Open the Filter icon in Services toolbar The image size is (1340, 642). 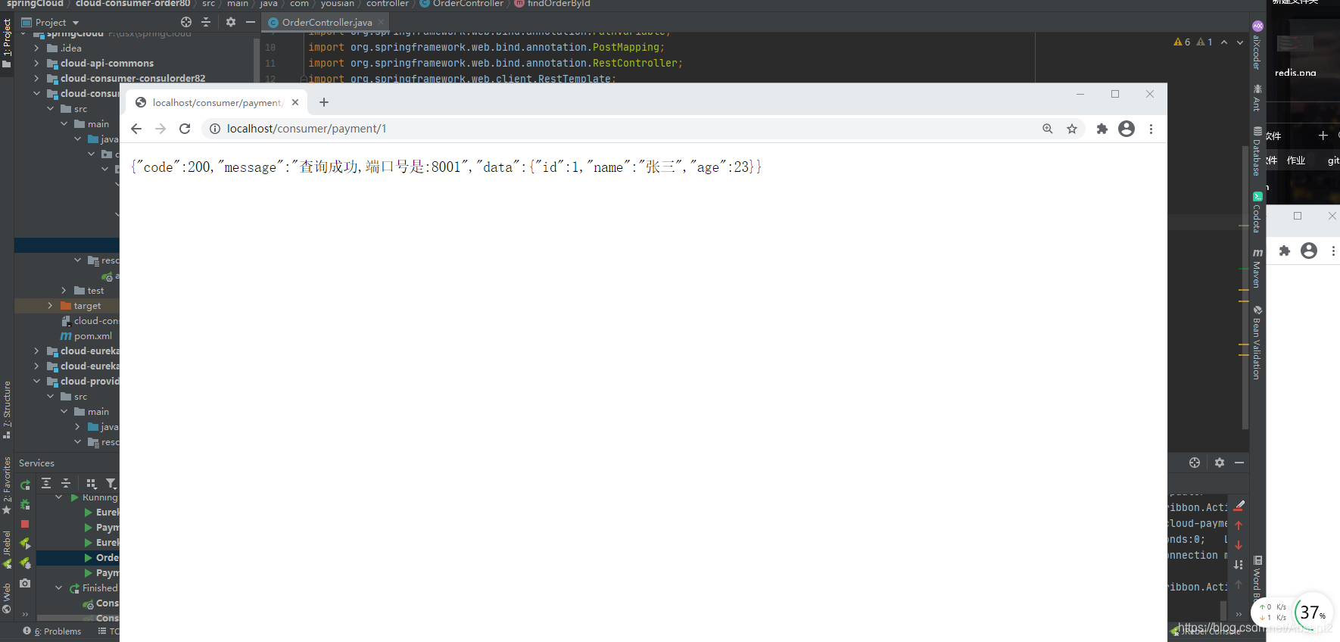111,483
